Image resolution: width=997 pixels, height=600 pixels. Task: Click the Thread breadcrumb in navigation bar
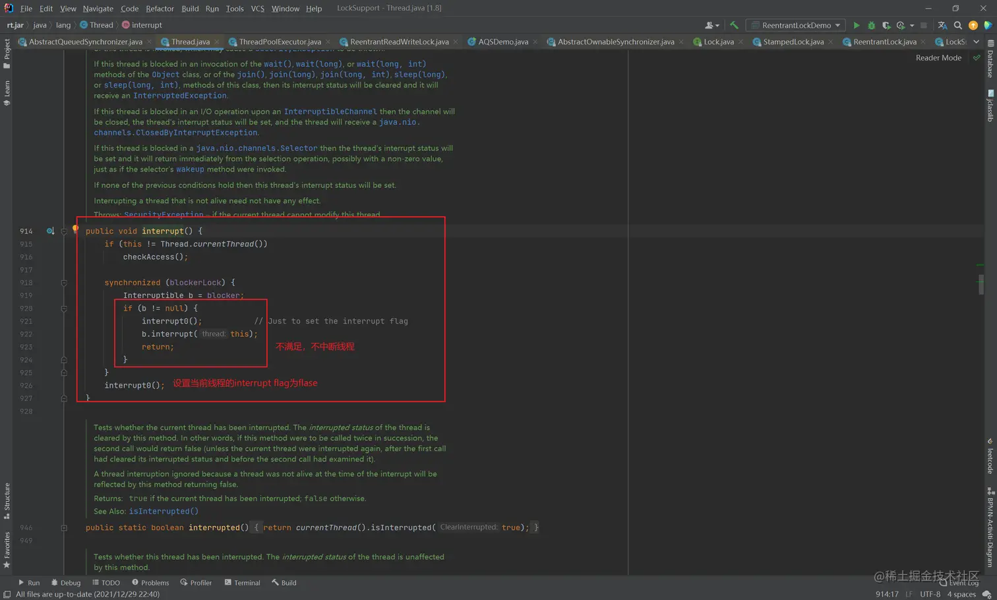point(96,25)
